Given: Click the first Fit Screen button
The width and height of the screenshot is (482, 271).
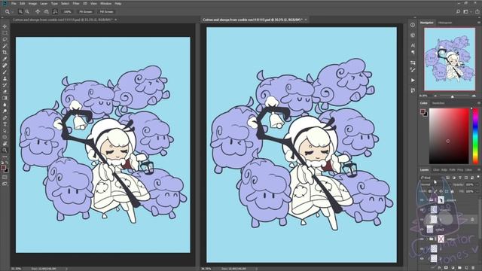Looking at the screenshot, I should [x=86, y=12].
